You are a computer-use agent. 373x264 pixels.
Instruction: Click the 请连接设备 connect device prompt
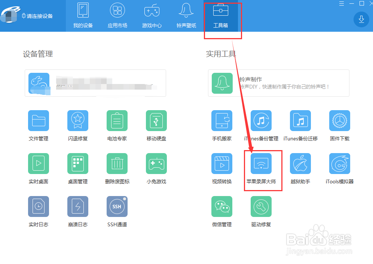tap(37, 16)
